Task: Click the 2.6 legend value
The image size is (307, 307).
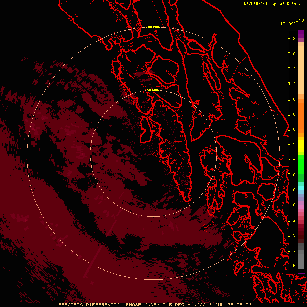Action: point(292,175)
